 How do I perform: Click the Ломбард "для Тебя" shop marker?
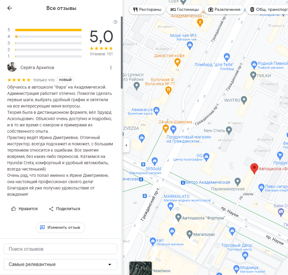227,56
